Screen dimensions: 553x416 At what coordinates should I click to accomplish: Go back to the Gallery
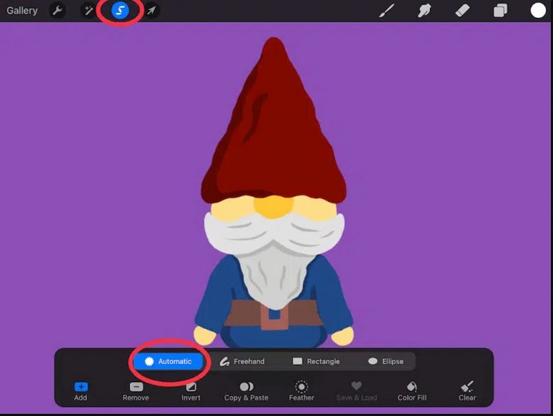point(21,10)
